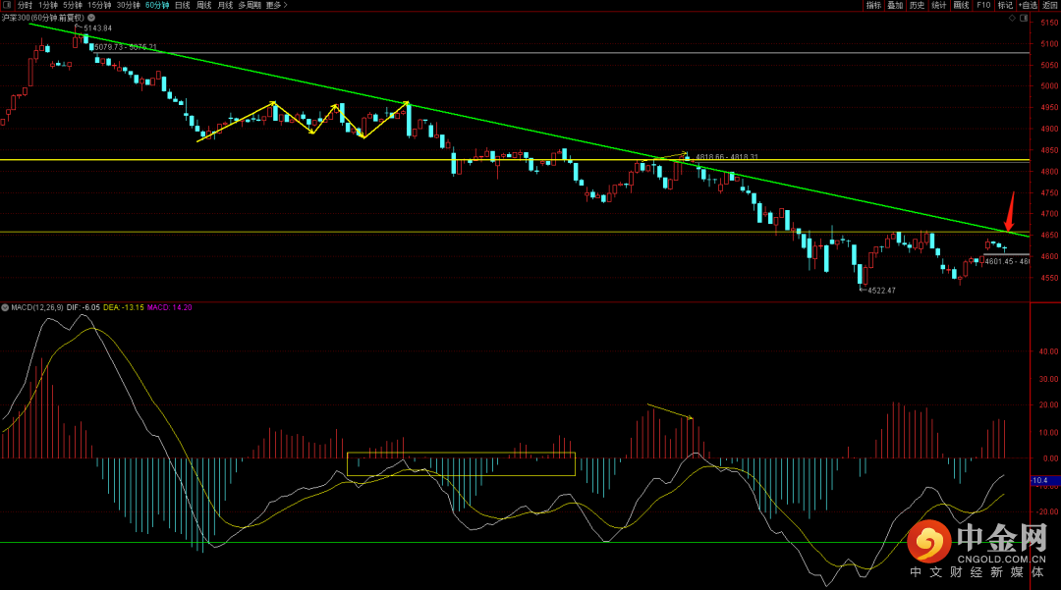Add stock via +自选 button
Screen dimensions: 1061x590
(1028, 5)
